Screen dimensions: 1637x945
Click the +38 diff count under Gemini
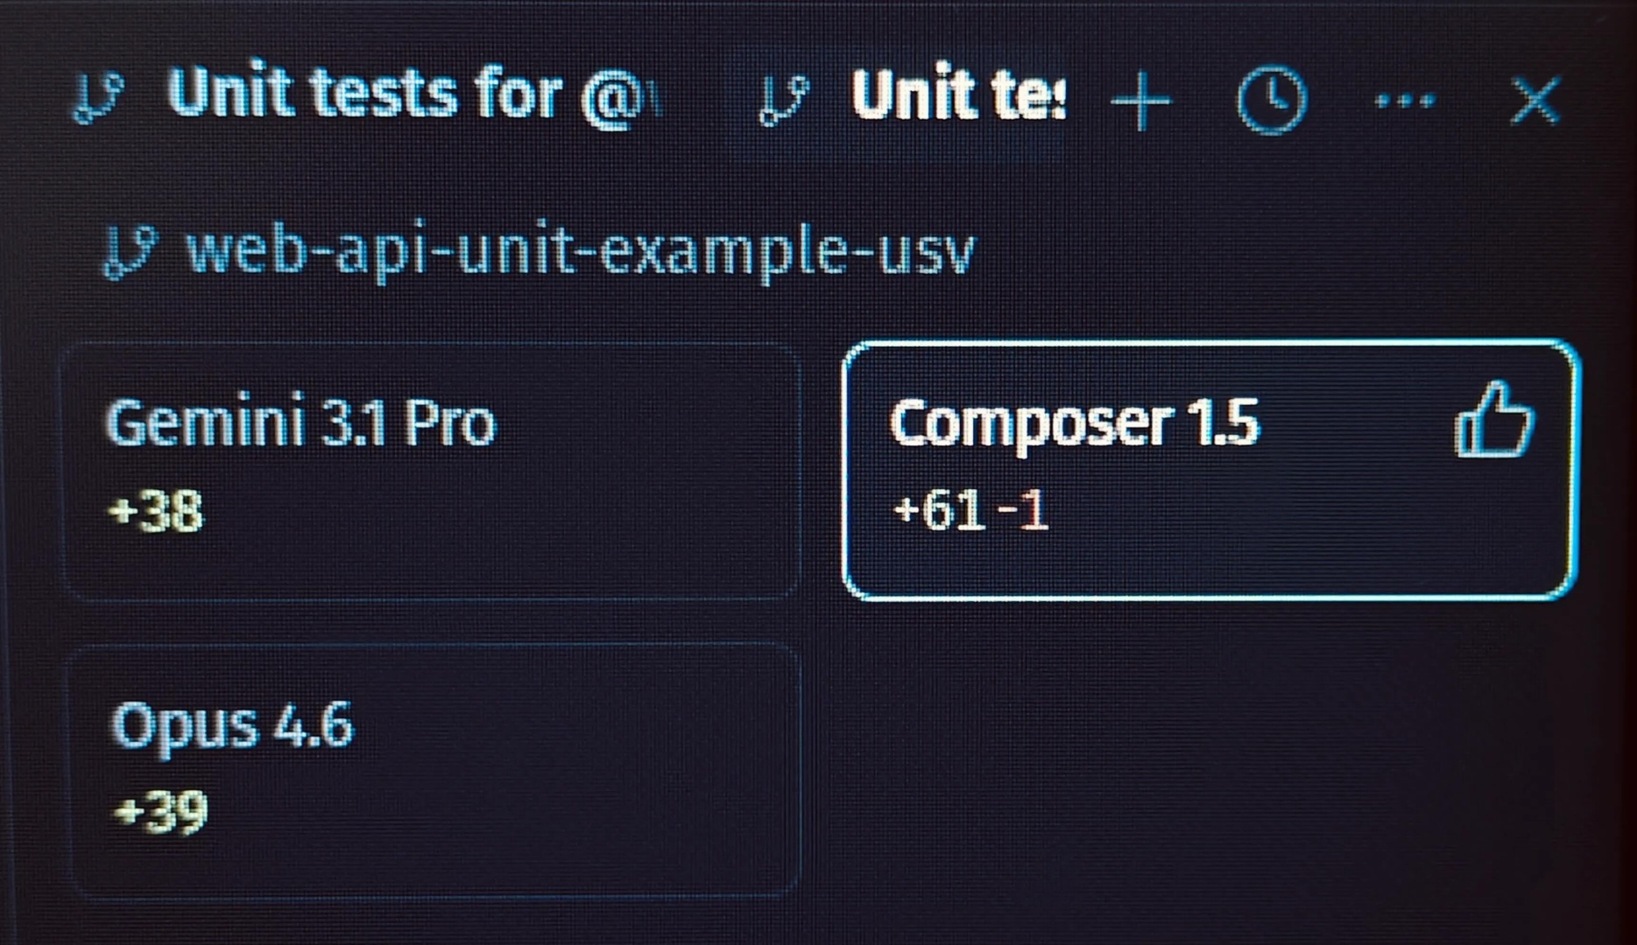156,511
